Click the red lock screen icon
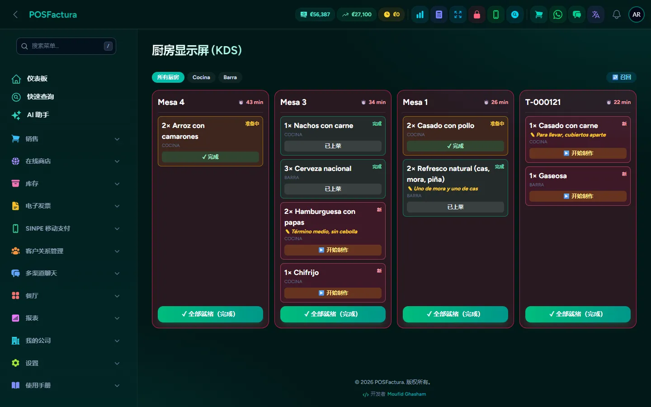The image size is (651, 407). [x=477, y=14]
